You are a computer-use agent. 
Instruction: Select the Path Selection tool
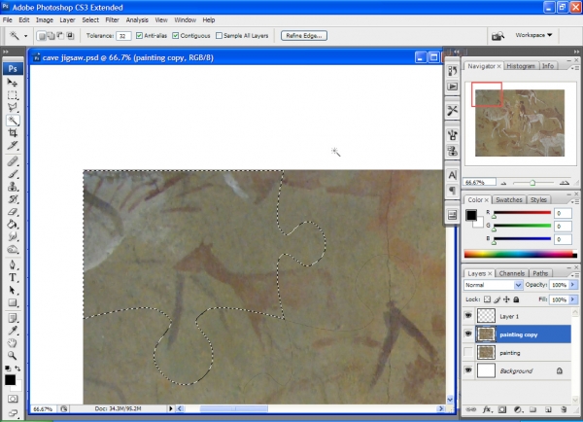13,291
